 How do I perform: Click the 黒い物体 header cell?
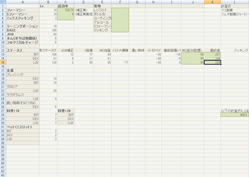click(137, 50)
